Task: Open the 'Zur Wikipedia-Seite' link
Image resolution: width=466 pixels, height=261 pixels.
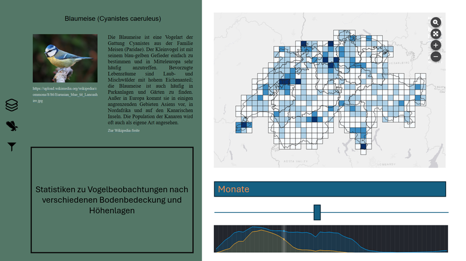Action: coord(123,130)
